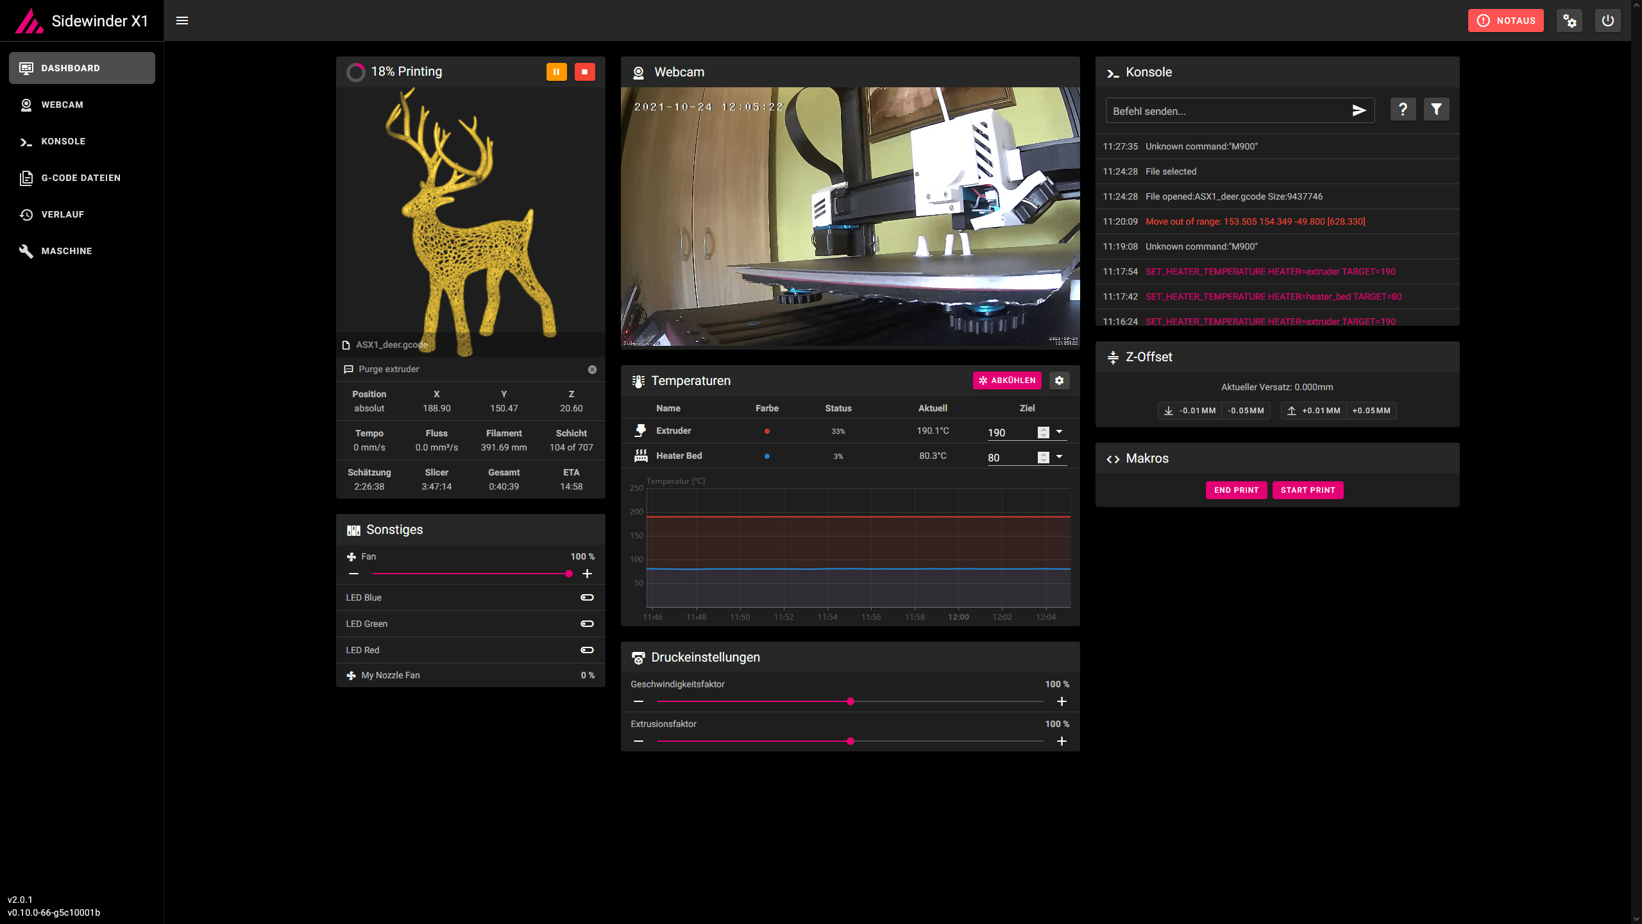This screenshot has width=1642, height=924.
Task: Click the power menu icon
Action: [1607, 21]
